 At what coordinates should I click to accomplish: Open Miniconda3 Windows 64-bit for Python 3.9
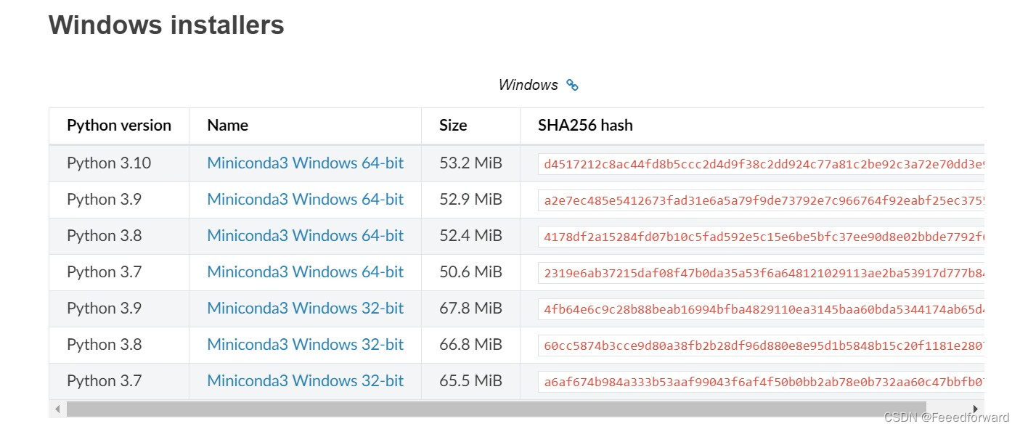[x=306, y=199]
